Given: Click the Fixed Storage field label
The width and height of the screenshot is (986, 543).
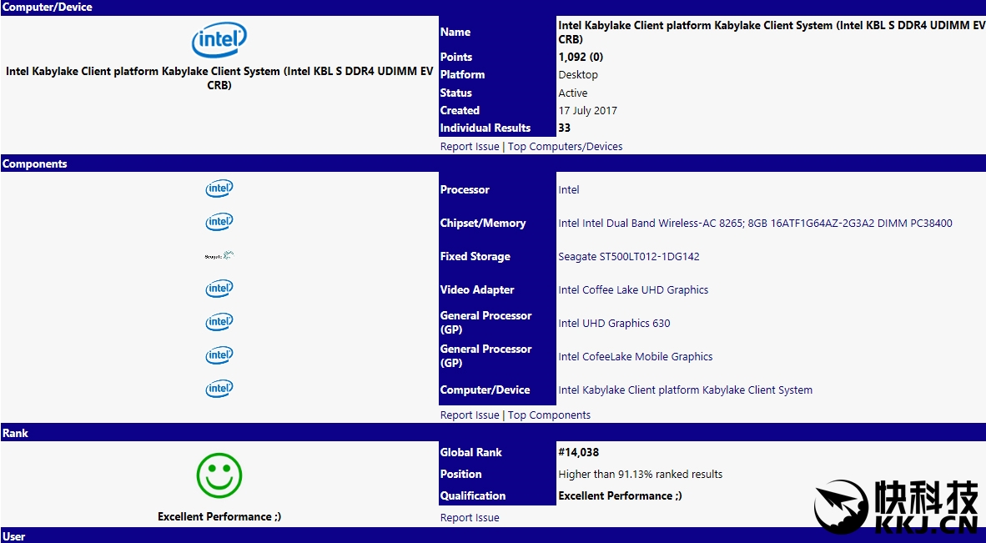Looking at the screenshot, I should (475, 256).
